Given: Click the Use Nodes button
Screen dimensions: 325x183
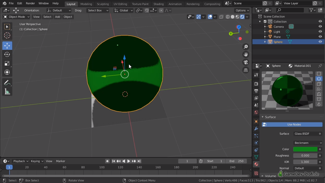Looking at the screenshot, I should 292,125.
